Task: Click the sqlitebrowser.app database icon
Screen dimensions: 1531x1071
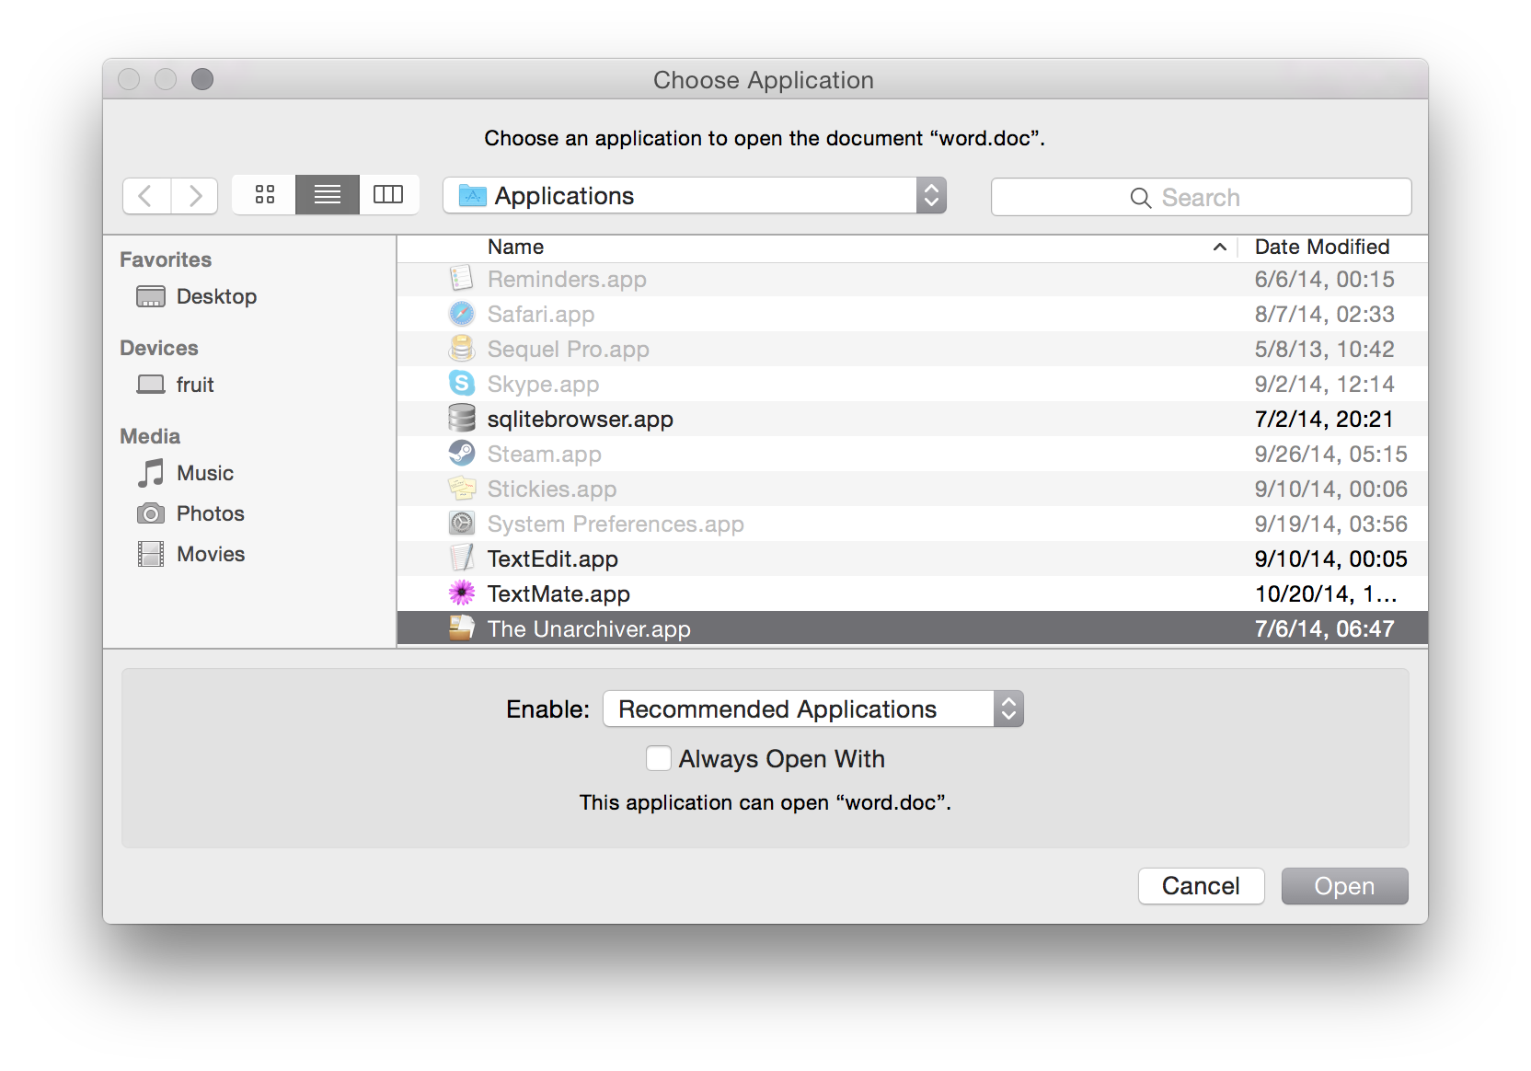Action: [x=462, y=419]
